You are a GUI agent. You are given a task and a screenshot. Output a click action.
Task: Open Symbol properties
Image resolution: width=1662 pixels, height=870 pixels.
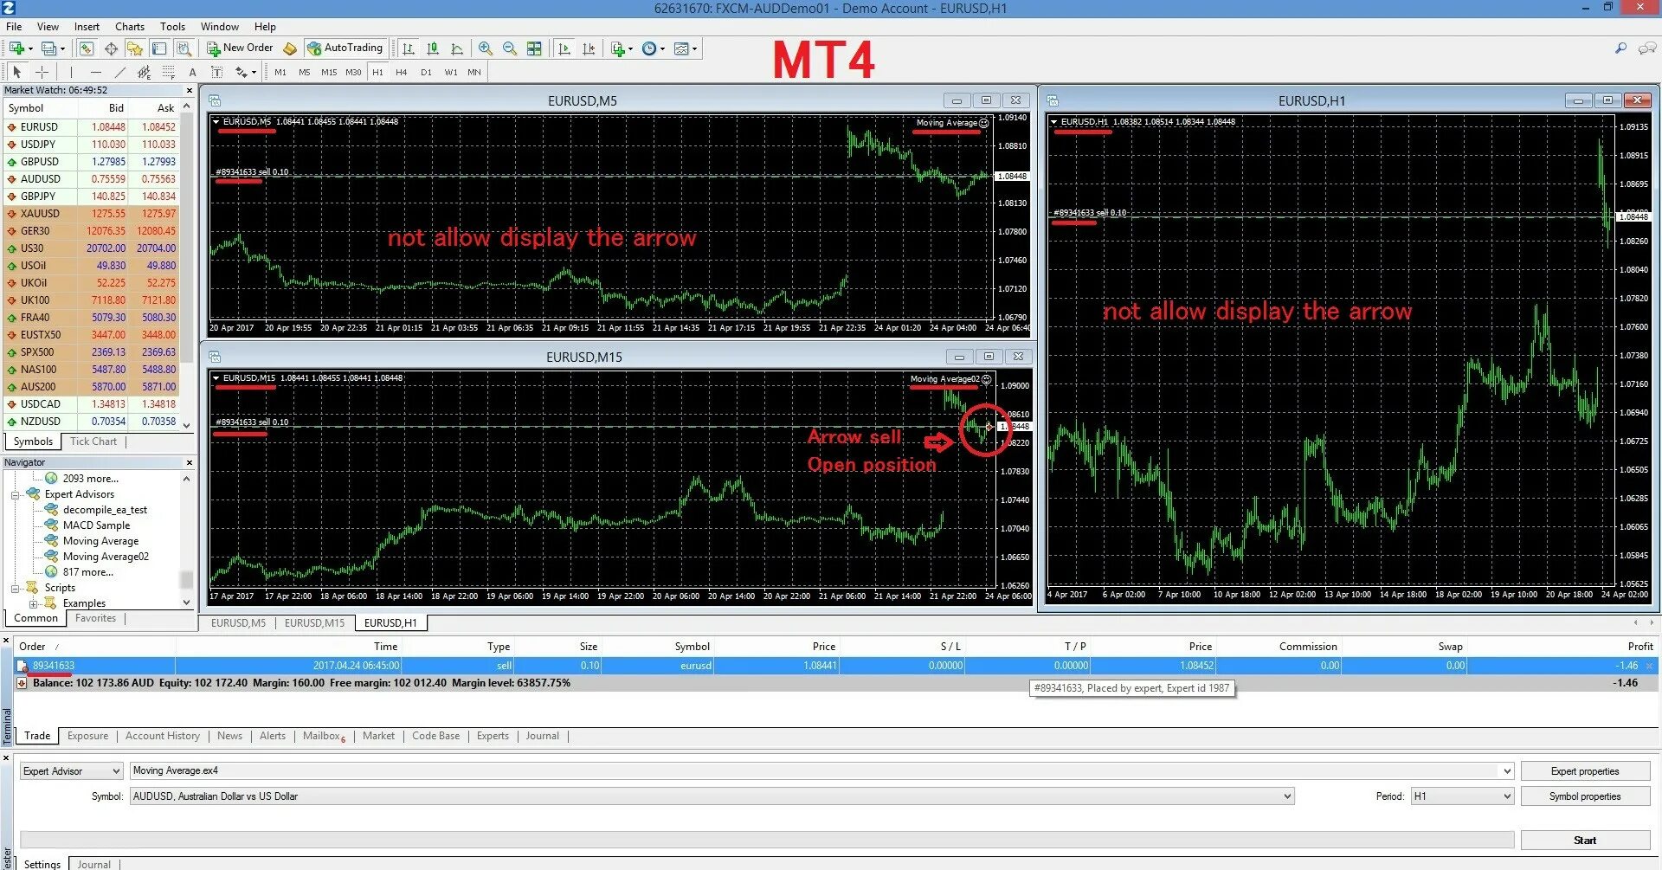click(x=1585, y=796)
